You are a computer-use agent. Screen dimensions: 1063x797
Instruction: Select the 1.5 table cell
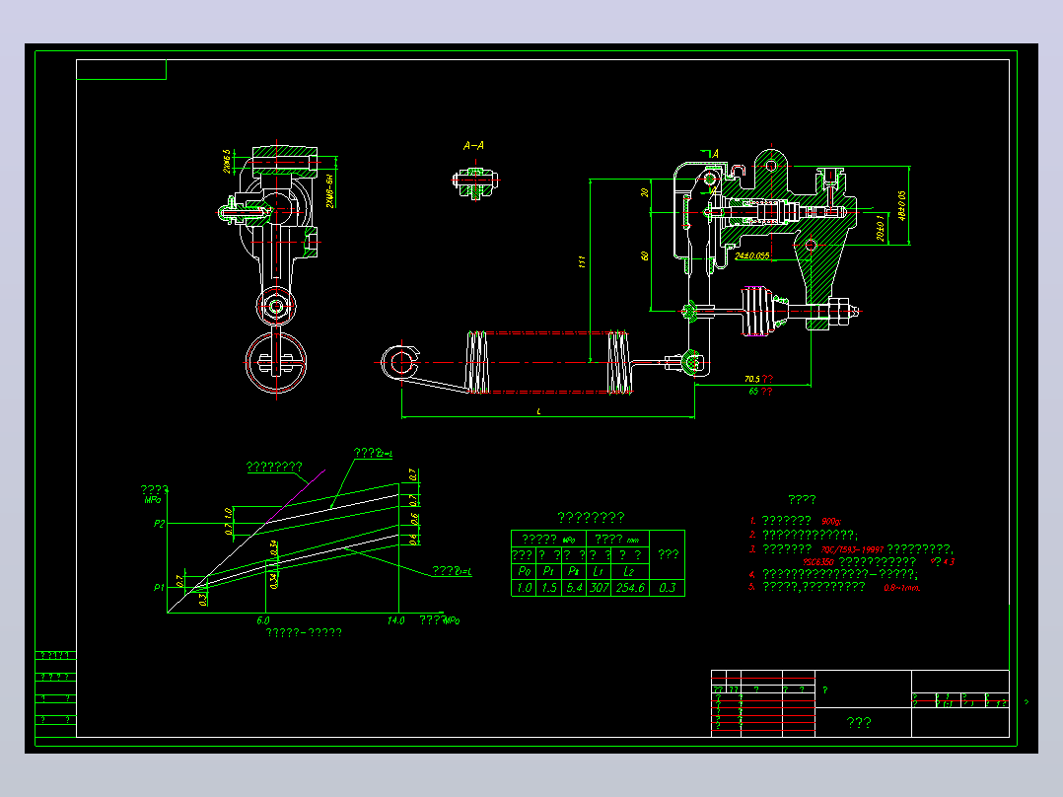pos(549,588)
